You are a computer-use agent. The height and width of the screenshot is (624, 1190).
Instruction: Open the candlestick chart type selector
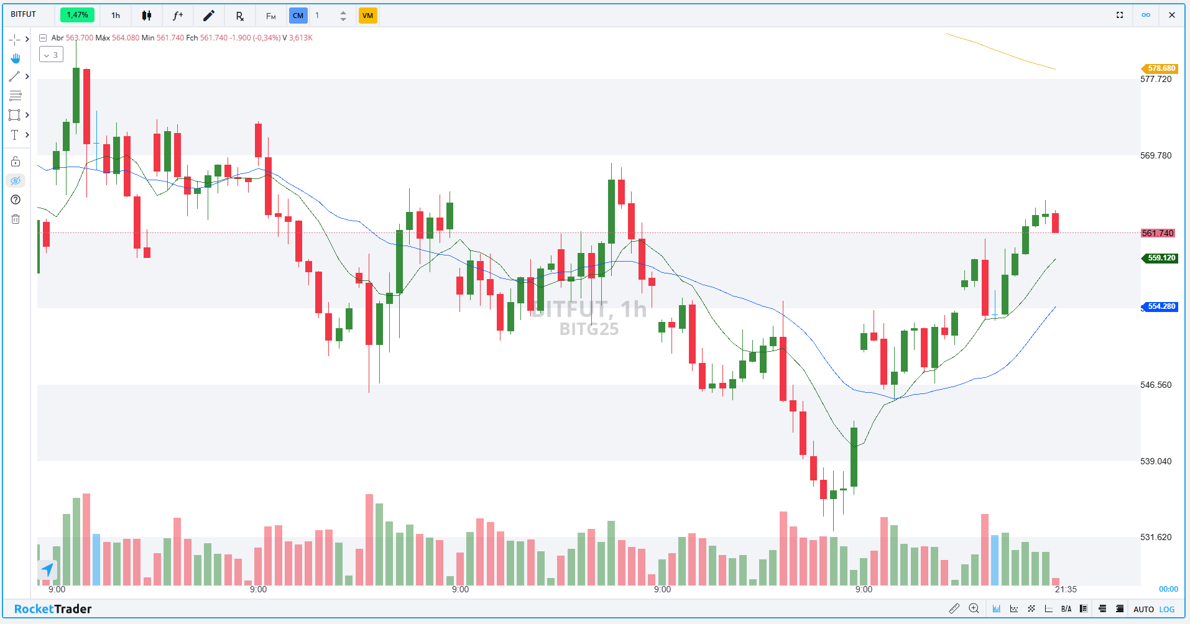pos(147,16)
